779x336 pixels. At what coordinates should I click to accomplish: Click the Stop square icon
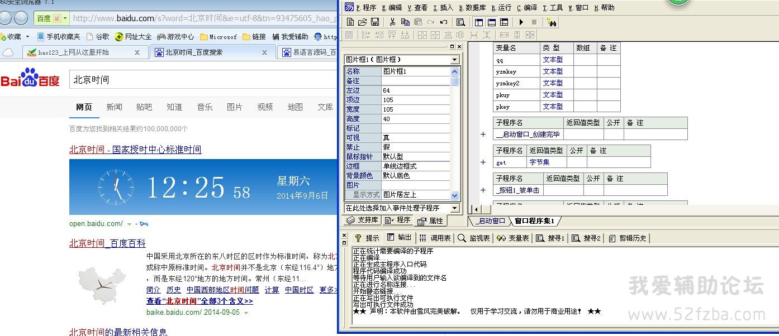(x=534, y=22)
